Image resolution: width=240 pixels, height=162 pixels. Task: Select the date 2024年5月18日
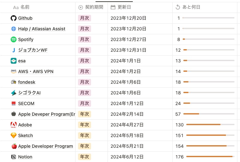tap(127, 135)
